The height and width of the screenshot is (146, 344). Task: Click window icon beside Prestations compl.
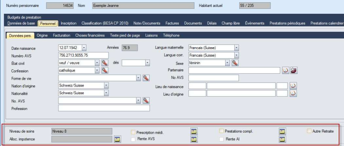point(282,131)
